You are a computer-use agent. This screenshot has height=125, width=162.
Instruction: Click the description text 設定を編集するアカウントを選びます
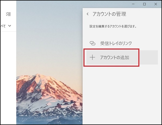[113, 27]
